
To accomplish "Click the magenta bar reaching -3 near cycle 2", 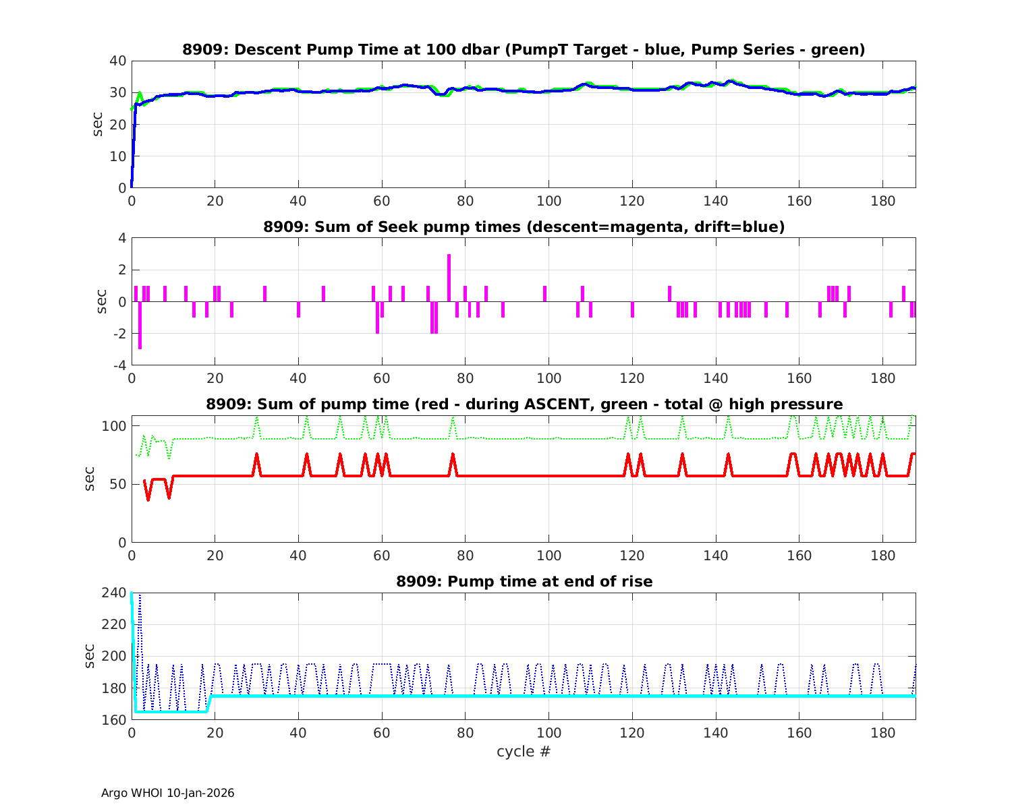I will pyautogui.click(x=140, y=327).
